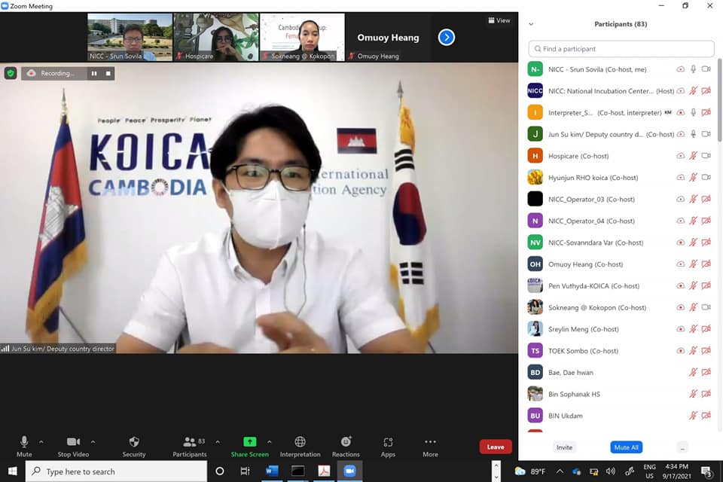Toggle camera icon for NICC - Srun Sovila

point(706,69)
